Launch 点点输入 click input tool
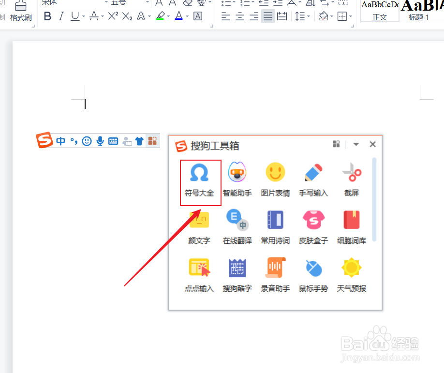The width and height of the screenshot is (444, 373). 199,275
